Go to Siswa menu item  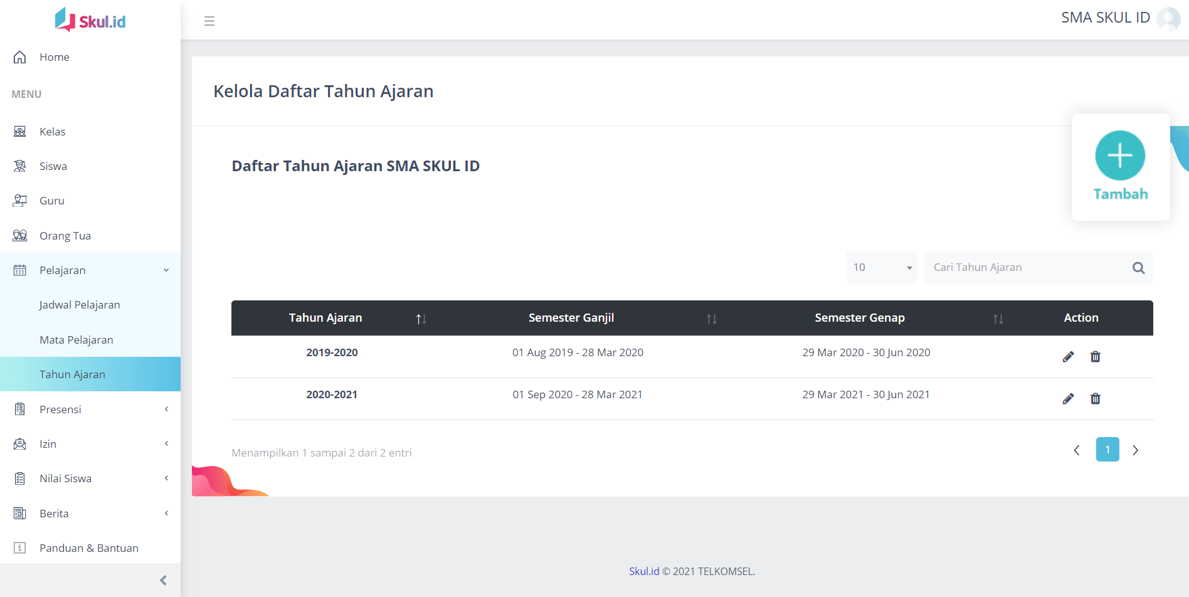click(x=53, y=166)
